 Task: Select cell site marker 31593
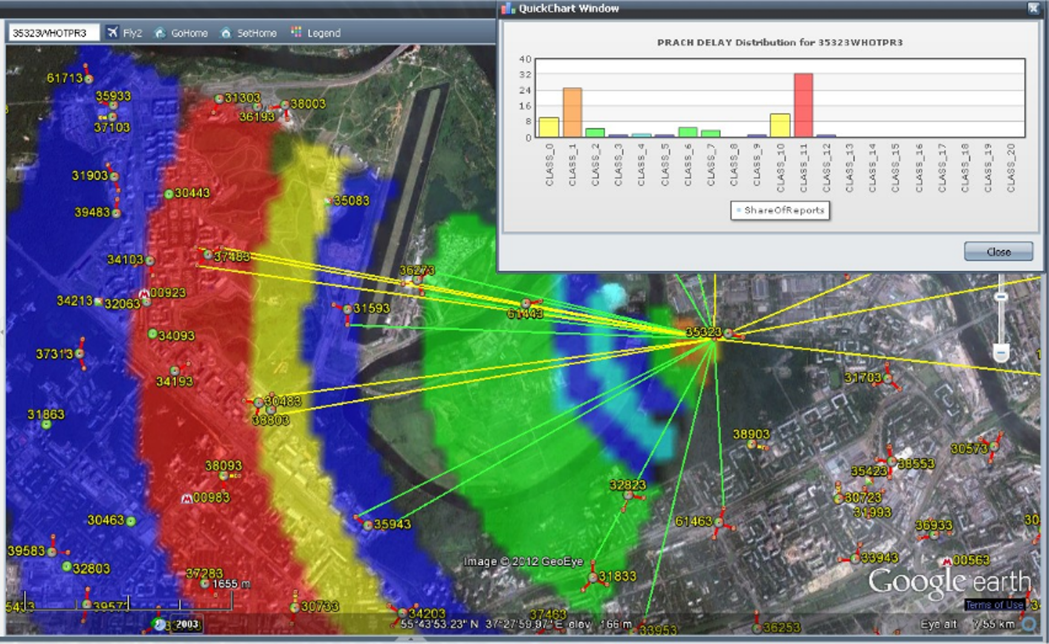point(347,309)
